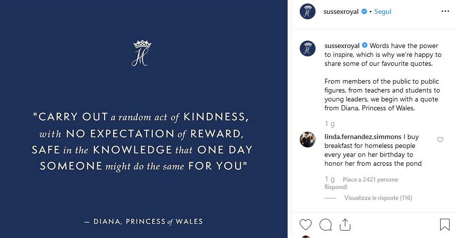The image size is (456, 238).
Task: View Piace a 2421 persone likes
Action: pyautogui.click(x=370, y=180)
